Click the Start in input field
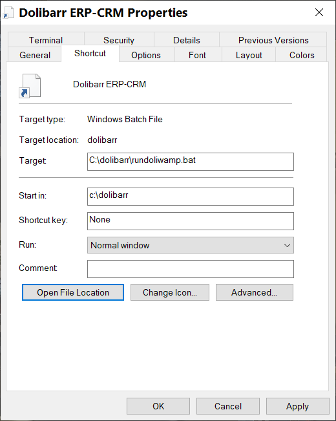 [191, 197]
